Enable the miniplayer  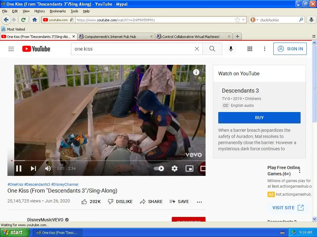click(189, 168)
